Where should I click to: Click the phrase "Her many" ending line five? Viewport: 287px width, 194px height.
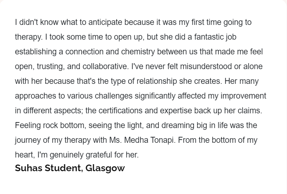point(242,81)
